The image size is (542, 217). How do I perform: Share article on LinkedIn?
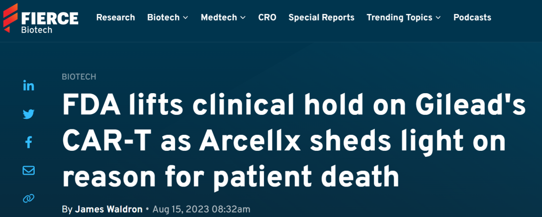pyautogui.click(x=29, y=86)
